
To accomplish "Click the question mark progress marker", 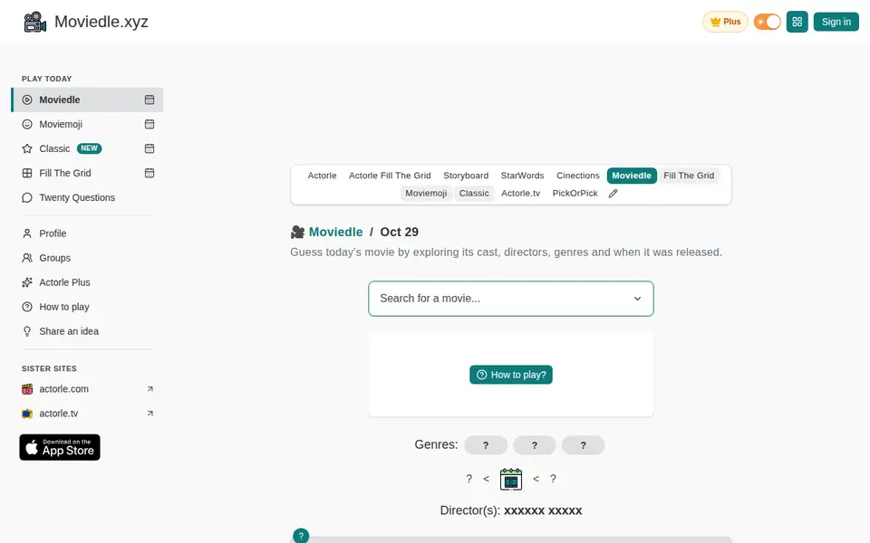I will (301, 536).
